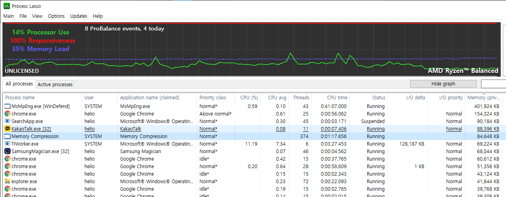The width and height of the screenshot is (506, 197).
Task: Select the explorer.exe process name
Action: point(24,181)
